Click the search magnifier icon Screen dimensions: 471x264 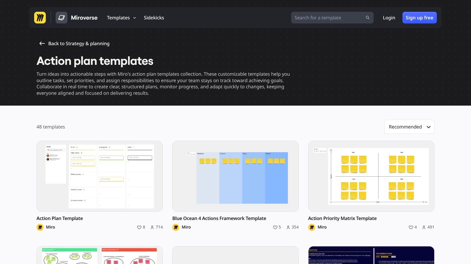click(x=367, y=18)
